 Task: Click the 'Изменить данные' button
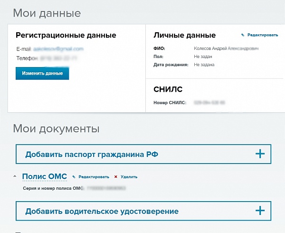(x=42, y=73)
